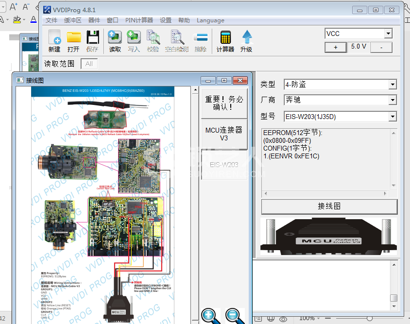This screenshot has height=324, width=410.
Task: Click the vertical scrollbar thumb in the log panel
Action: pyautogui.click(x=393, y=298)
